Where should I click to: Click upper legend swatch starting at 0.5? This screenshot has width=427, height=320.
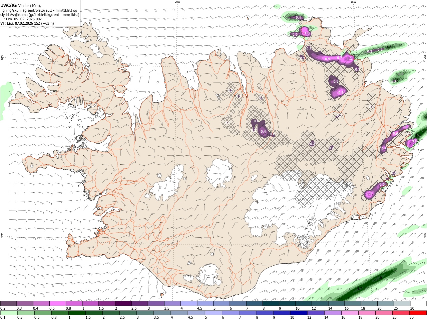58,303
